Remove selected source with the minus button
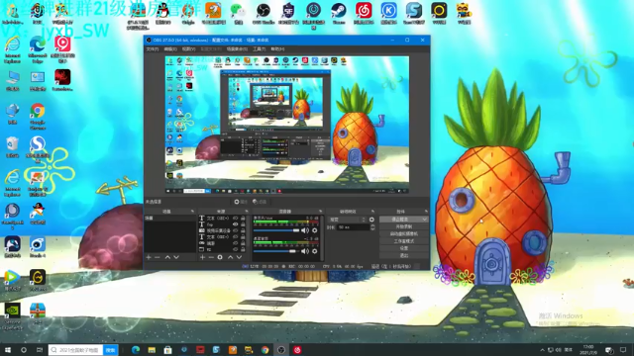Image resolution: width=634 pixels, height=356 pixels. click(211, 257)
